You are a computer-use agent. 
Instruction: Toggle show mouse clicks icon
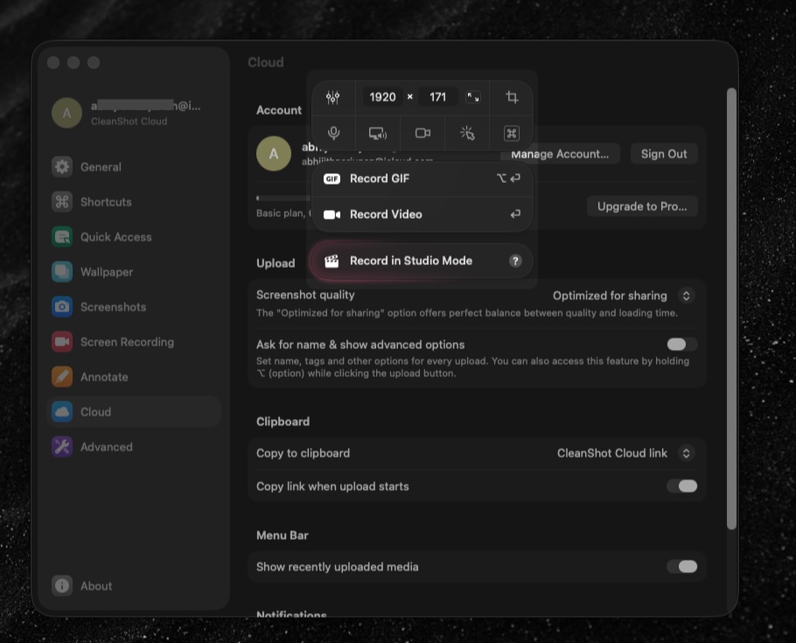[467, 133]
